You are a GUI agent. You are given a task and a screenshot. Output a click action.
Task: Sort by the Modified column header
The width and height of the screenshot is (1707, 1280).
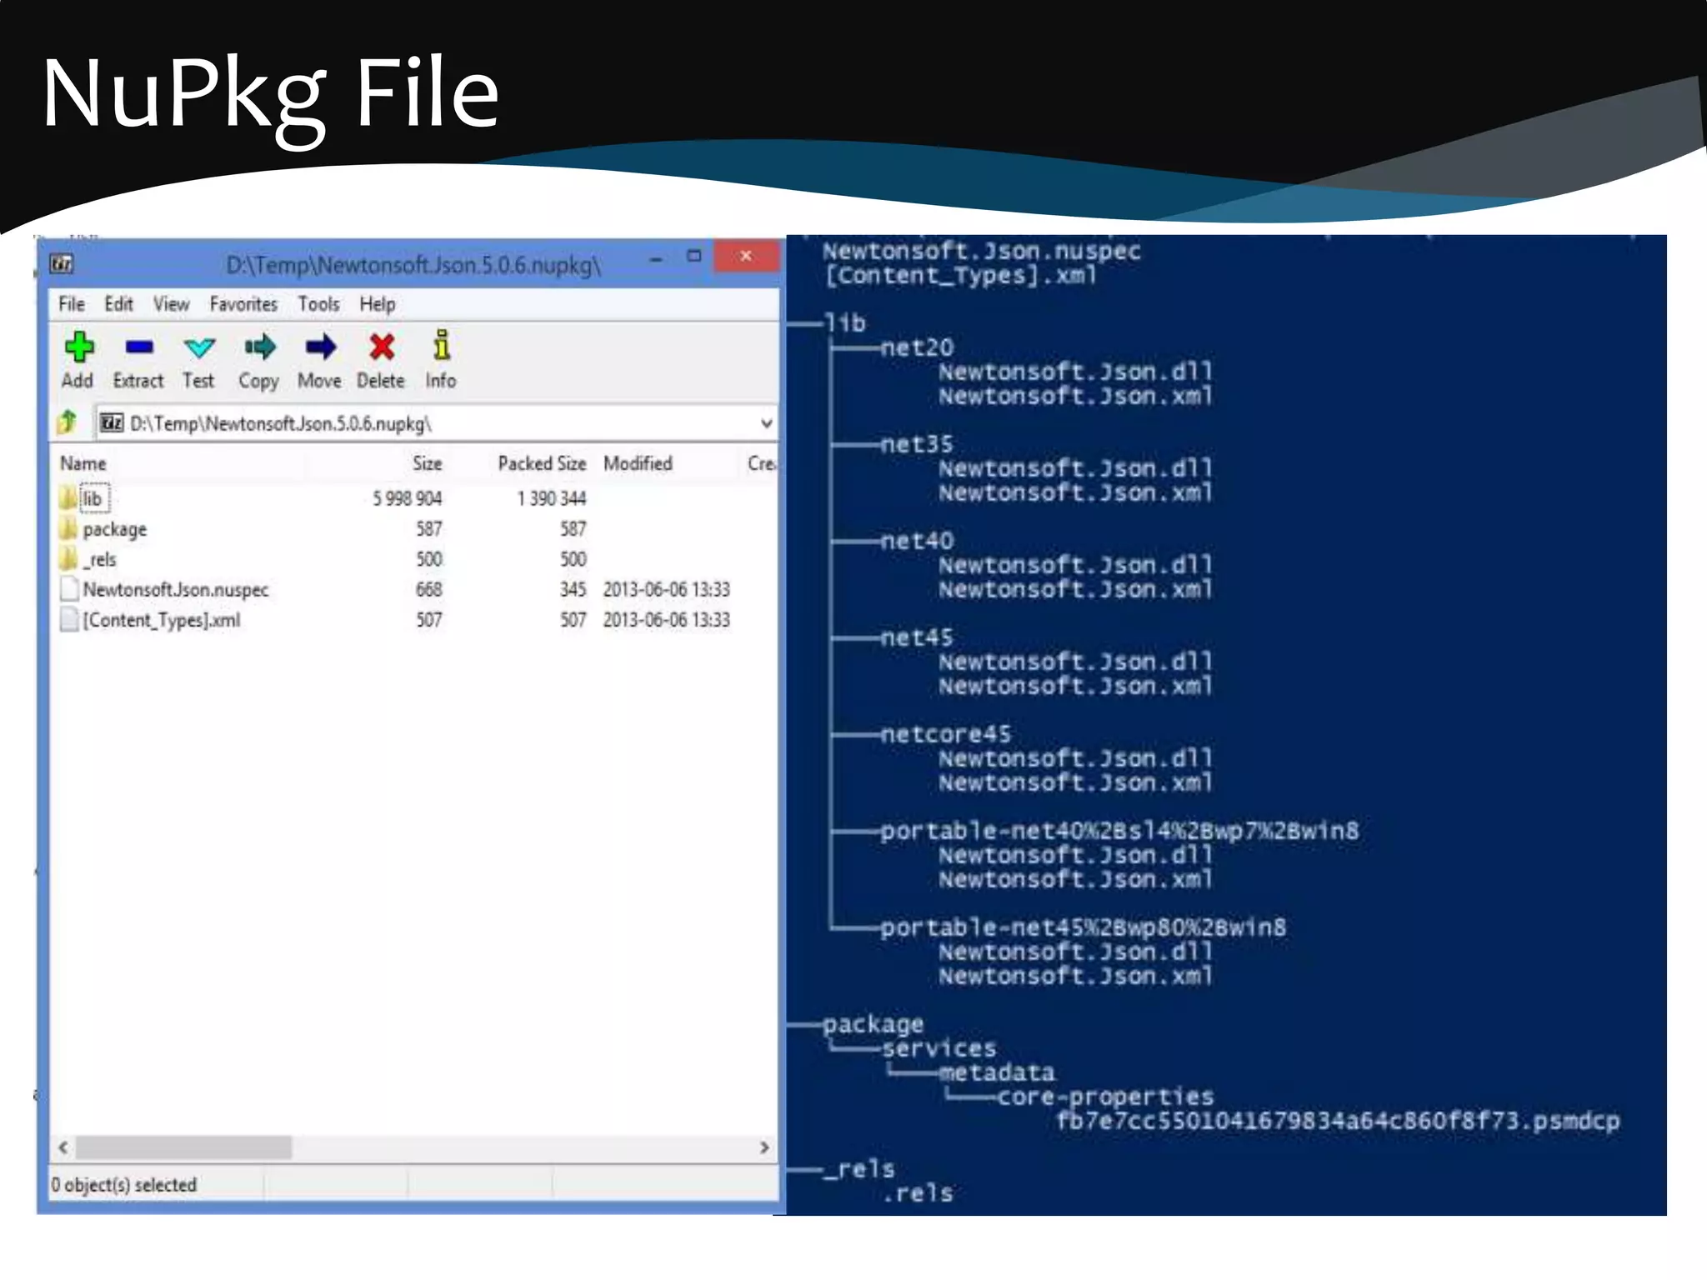pos(638,463)
